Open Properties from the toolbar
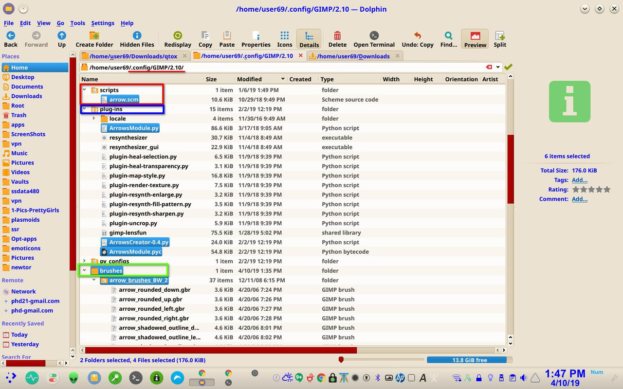This screenshot has width=623, height=389. (256, 39)
